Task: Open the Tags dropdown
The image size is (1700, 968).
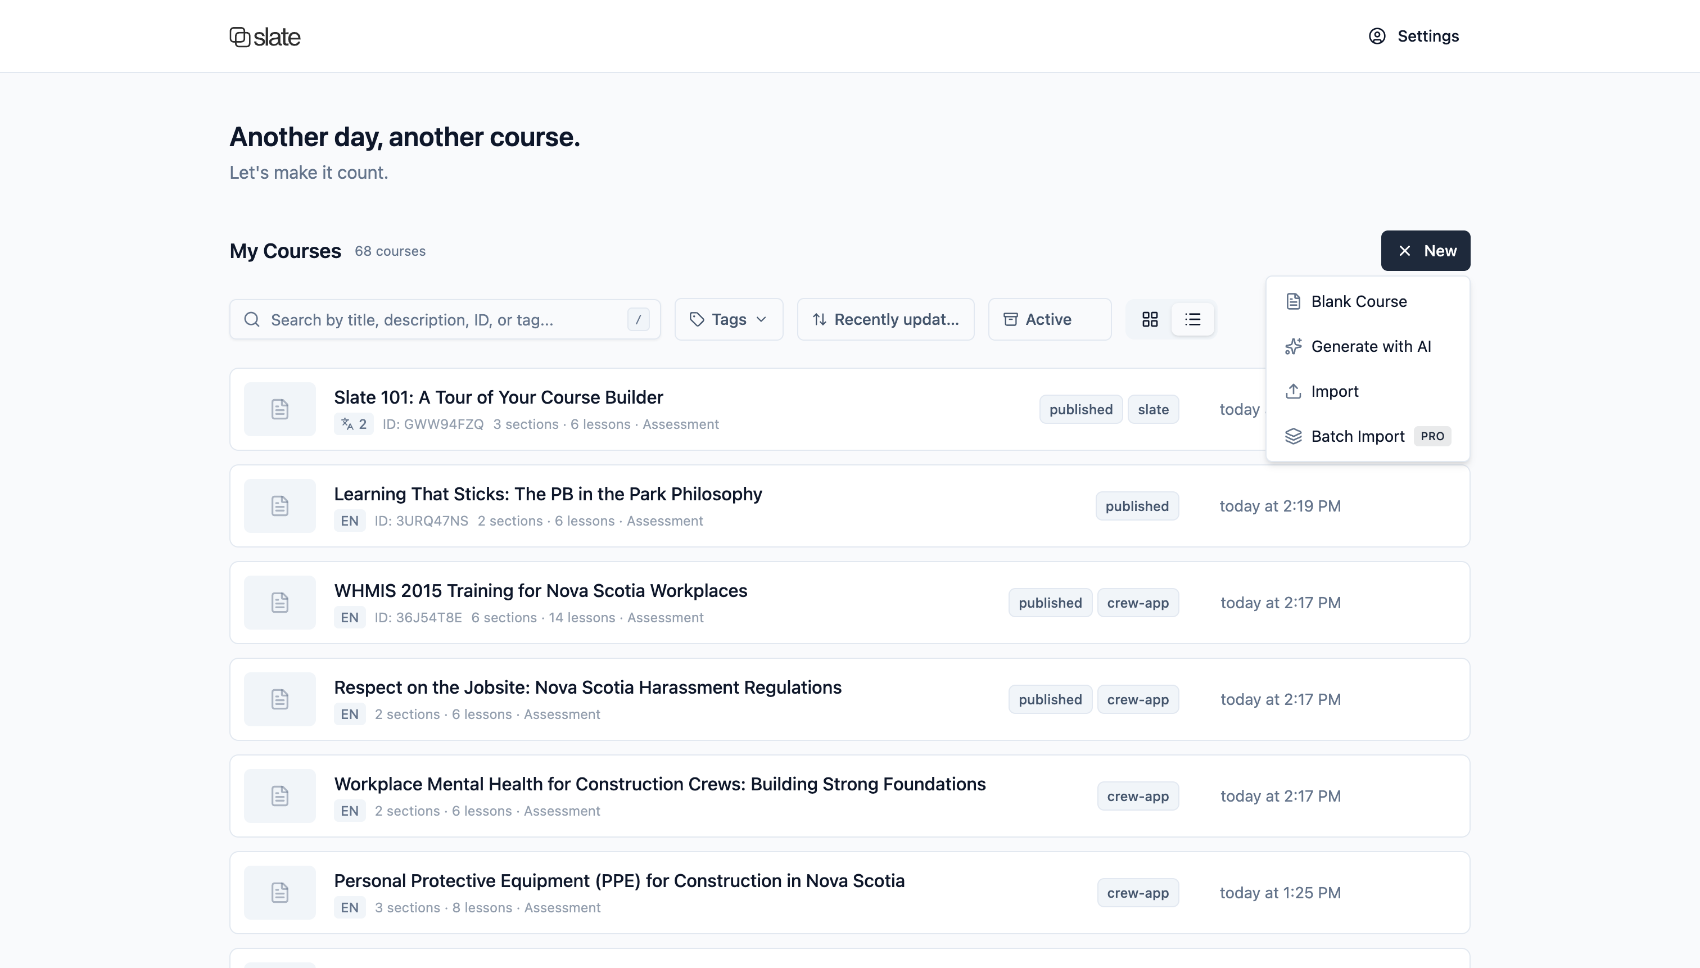Action: tap(727, 319)
